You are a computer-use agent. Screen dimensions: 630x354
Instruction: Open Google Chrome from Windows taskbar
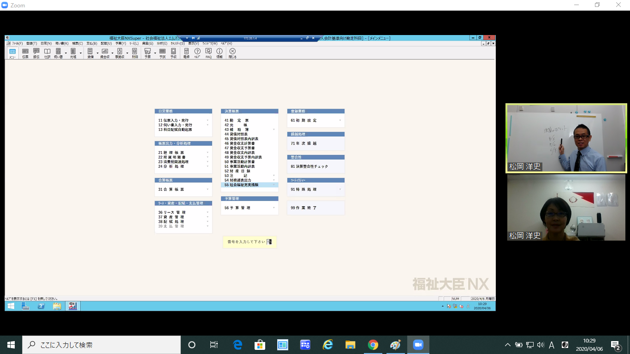point(373,345)
